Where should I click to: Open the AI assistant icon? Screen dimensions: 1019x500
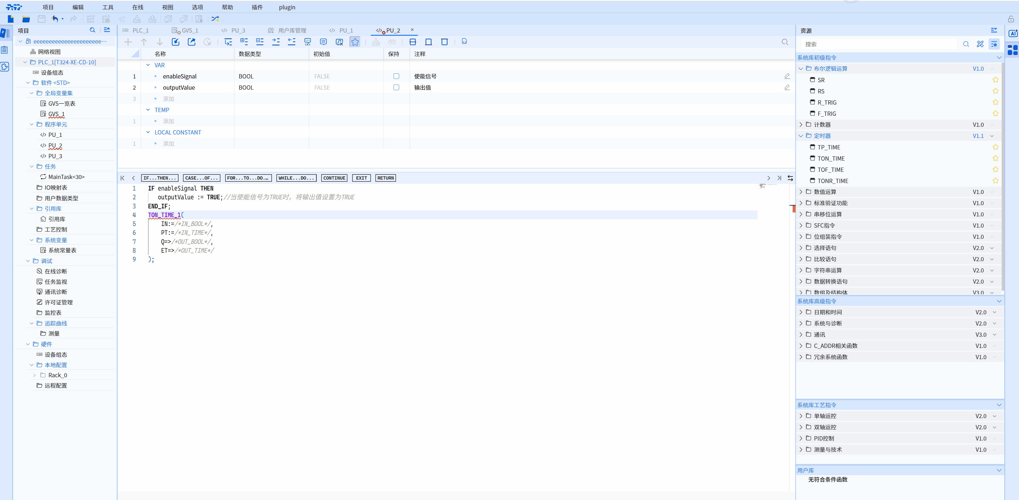click(x=1013, y=34)
